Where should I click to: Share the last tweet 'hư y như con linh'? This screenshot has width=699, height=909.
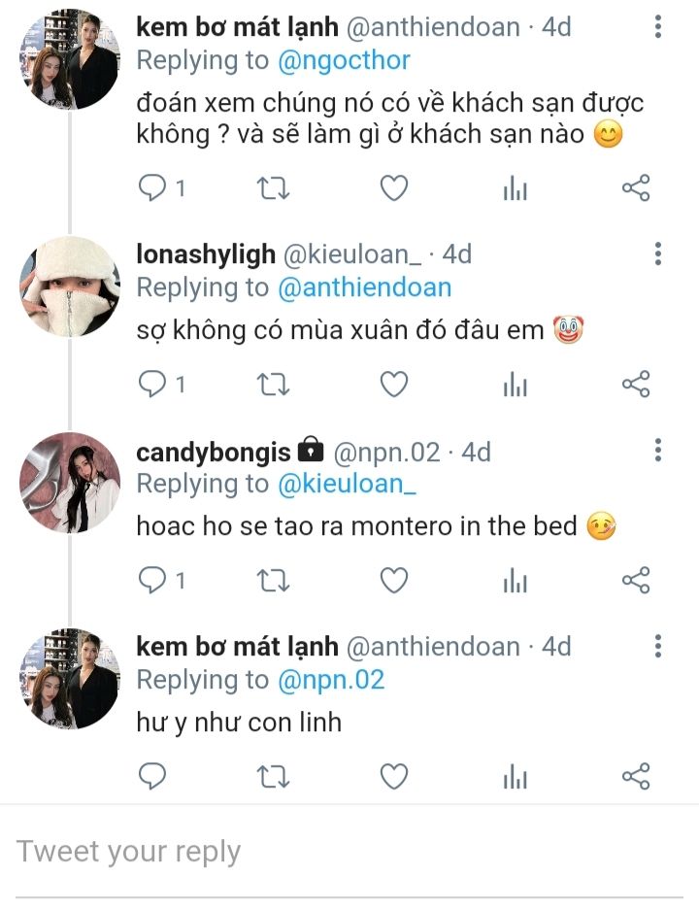635,776
